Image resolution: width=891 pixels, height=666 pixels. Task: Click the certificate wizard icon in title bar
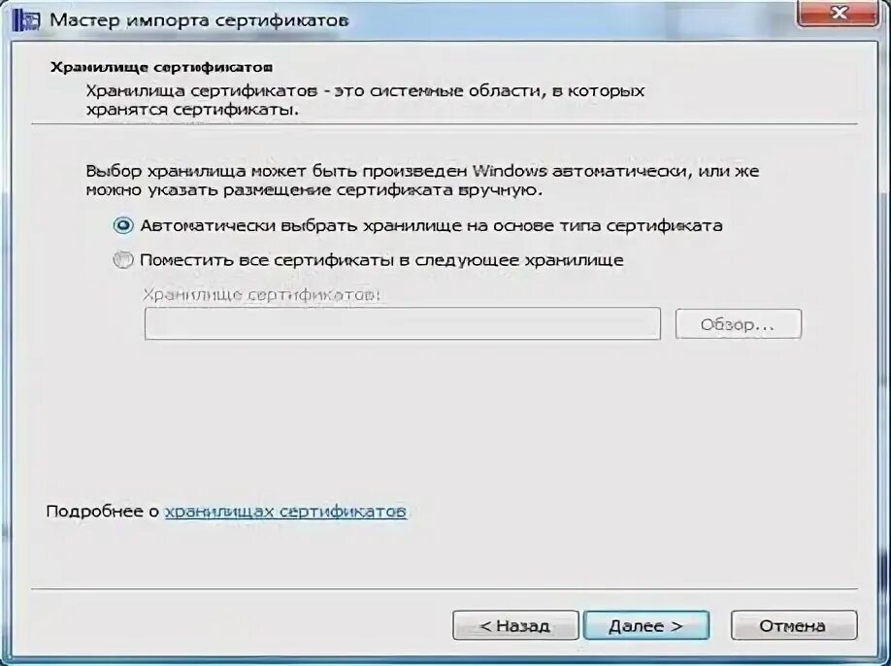pyautogui.click(x=27, y=19)
